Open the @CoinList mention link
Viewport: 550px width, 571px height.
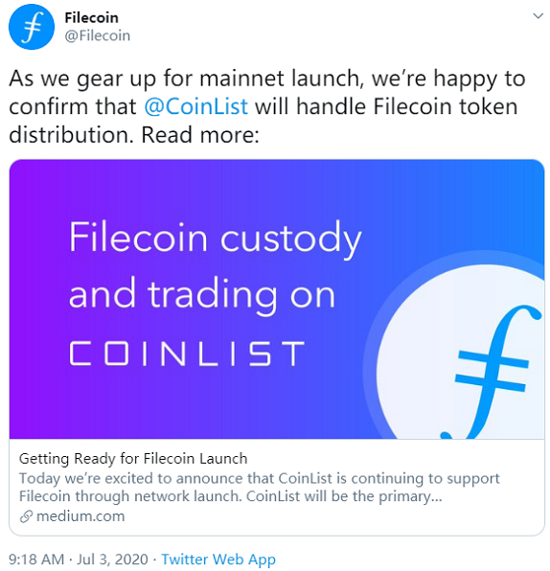(196, 106)
